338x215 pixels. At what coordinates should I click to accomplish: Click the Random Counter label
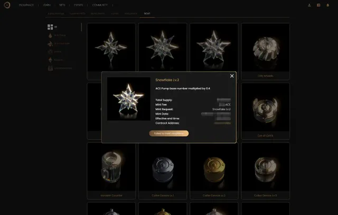111,195
